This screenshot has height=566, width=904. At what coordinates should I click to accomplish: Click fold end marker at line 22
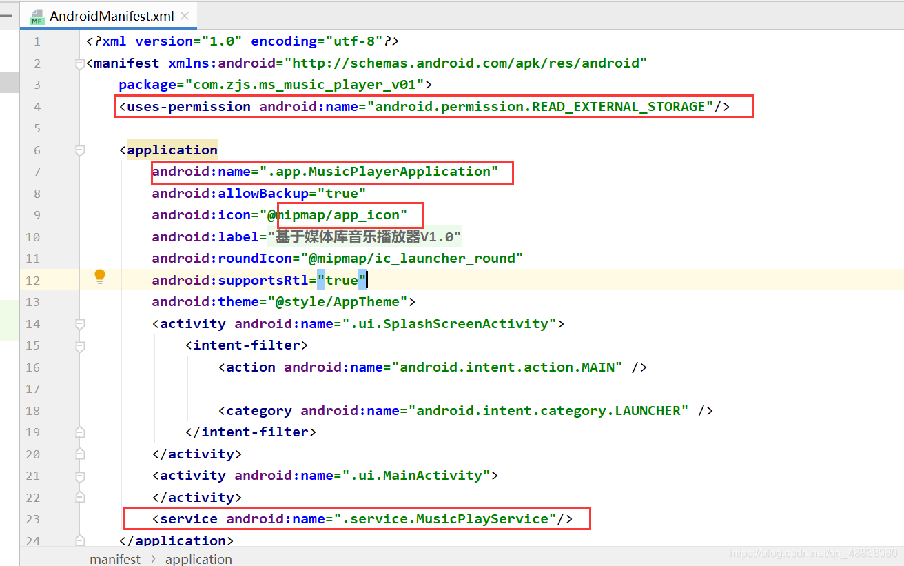point(80,498)
